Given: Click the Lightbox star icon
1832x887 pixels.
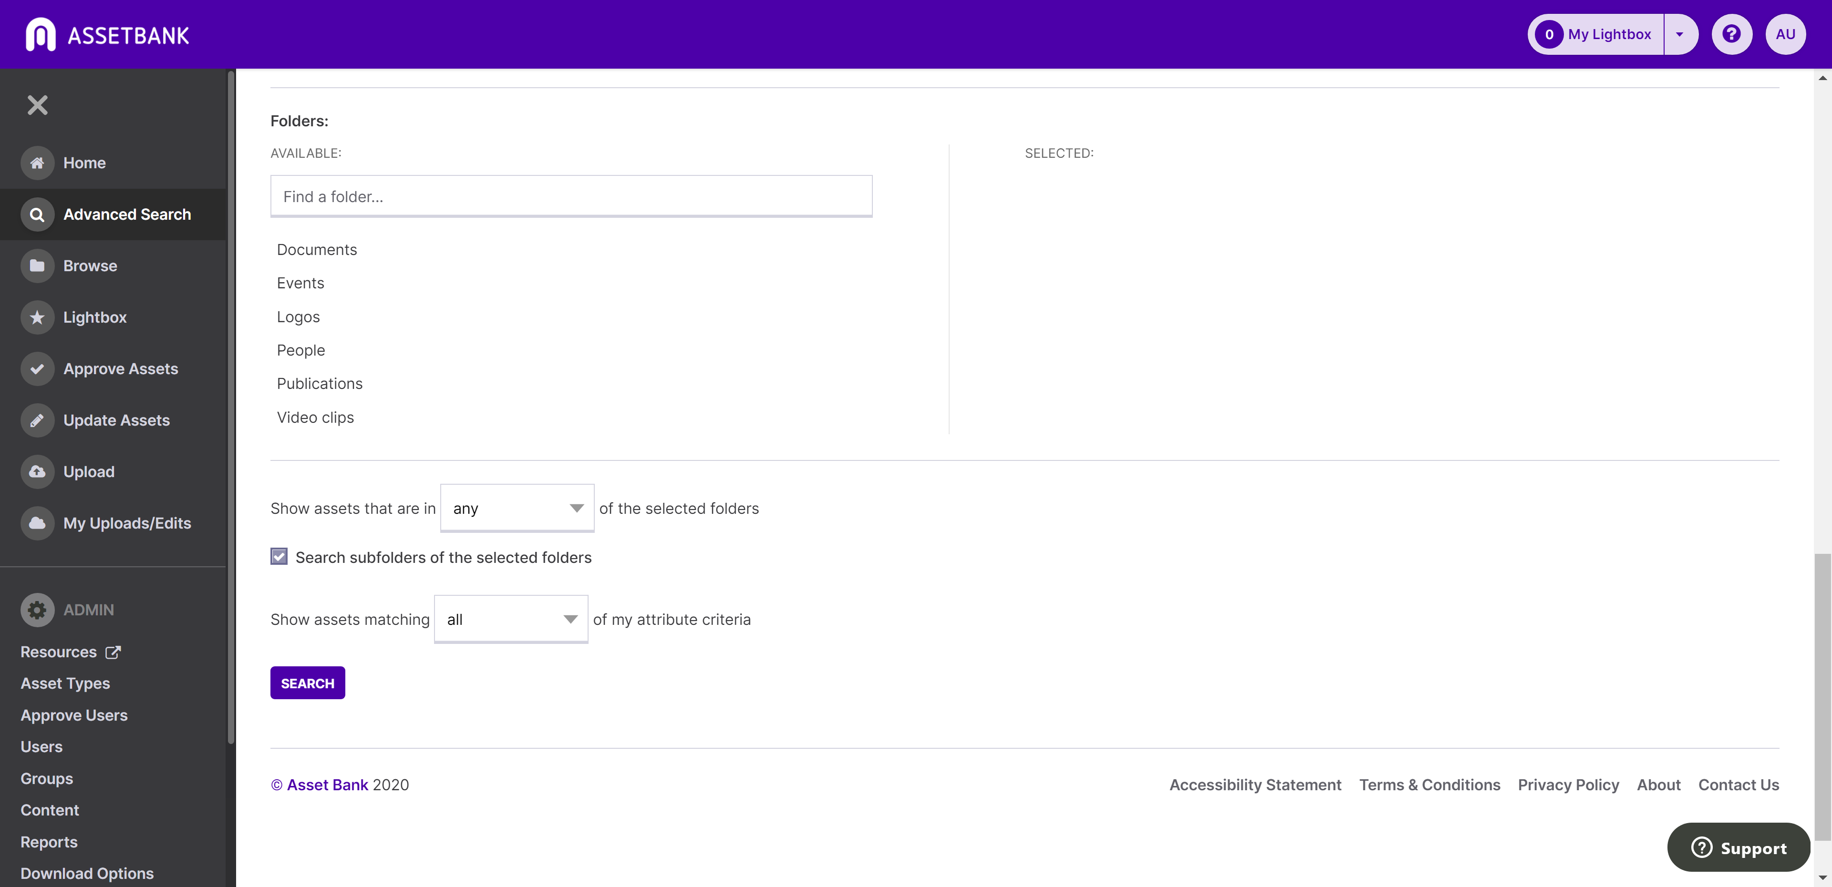Looking at the screenshot, I should click(x=38, y=317).
